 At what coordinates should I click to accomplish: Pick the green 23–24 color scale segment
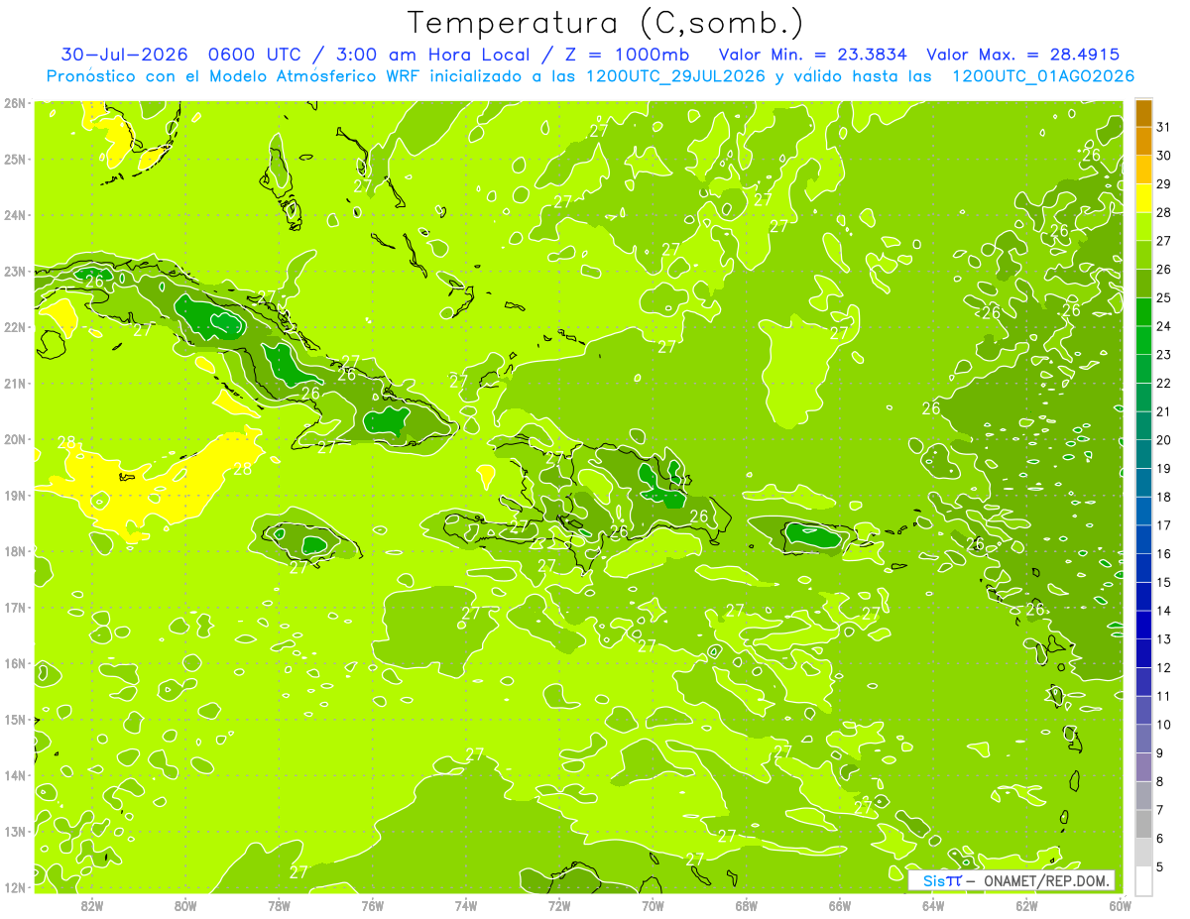point(1143,340)
